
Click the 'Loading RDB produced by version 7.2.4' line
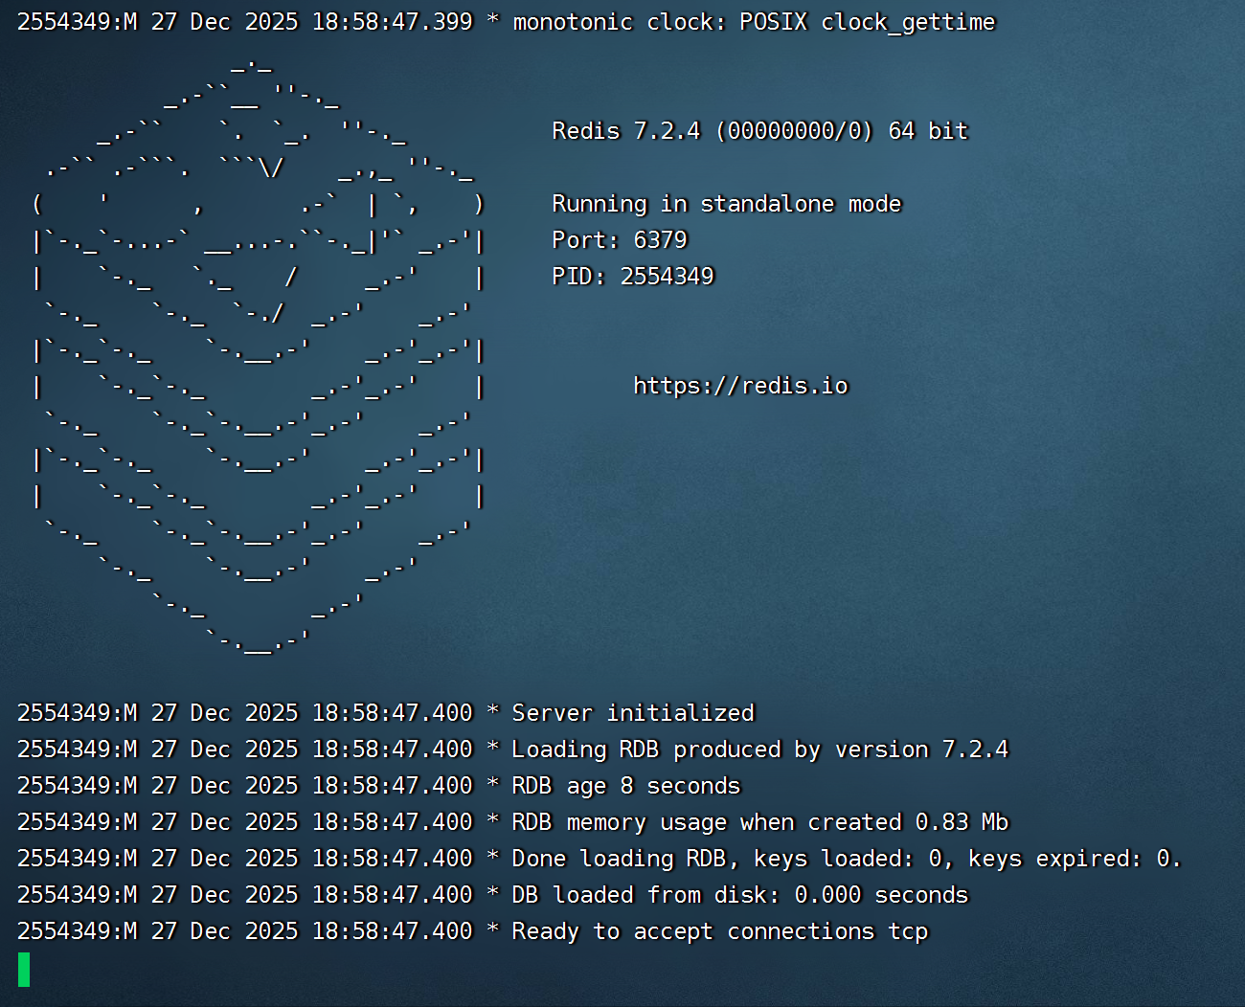click(x=512, y=750)
